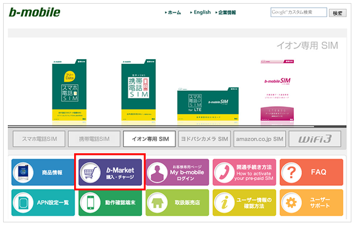Open 動作確認端末 label

point(120,202)
